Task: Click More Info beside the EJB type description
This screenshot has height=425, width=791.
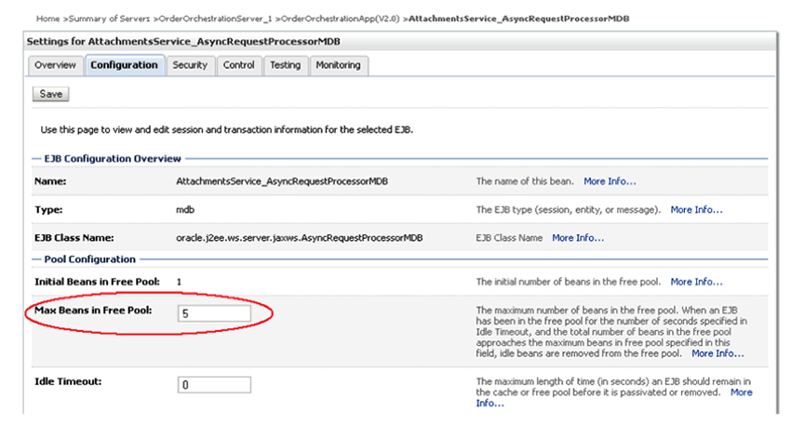Action: [x=696, y=209]
